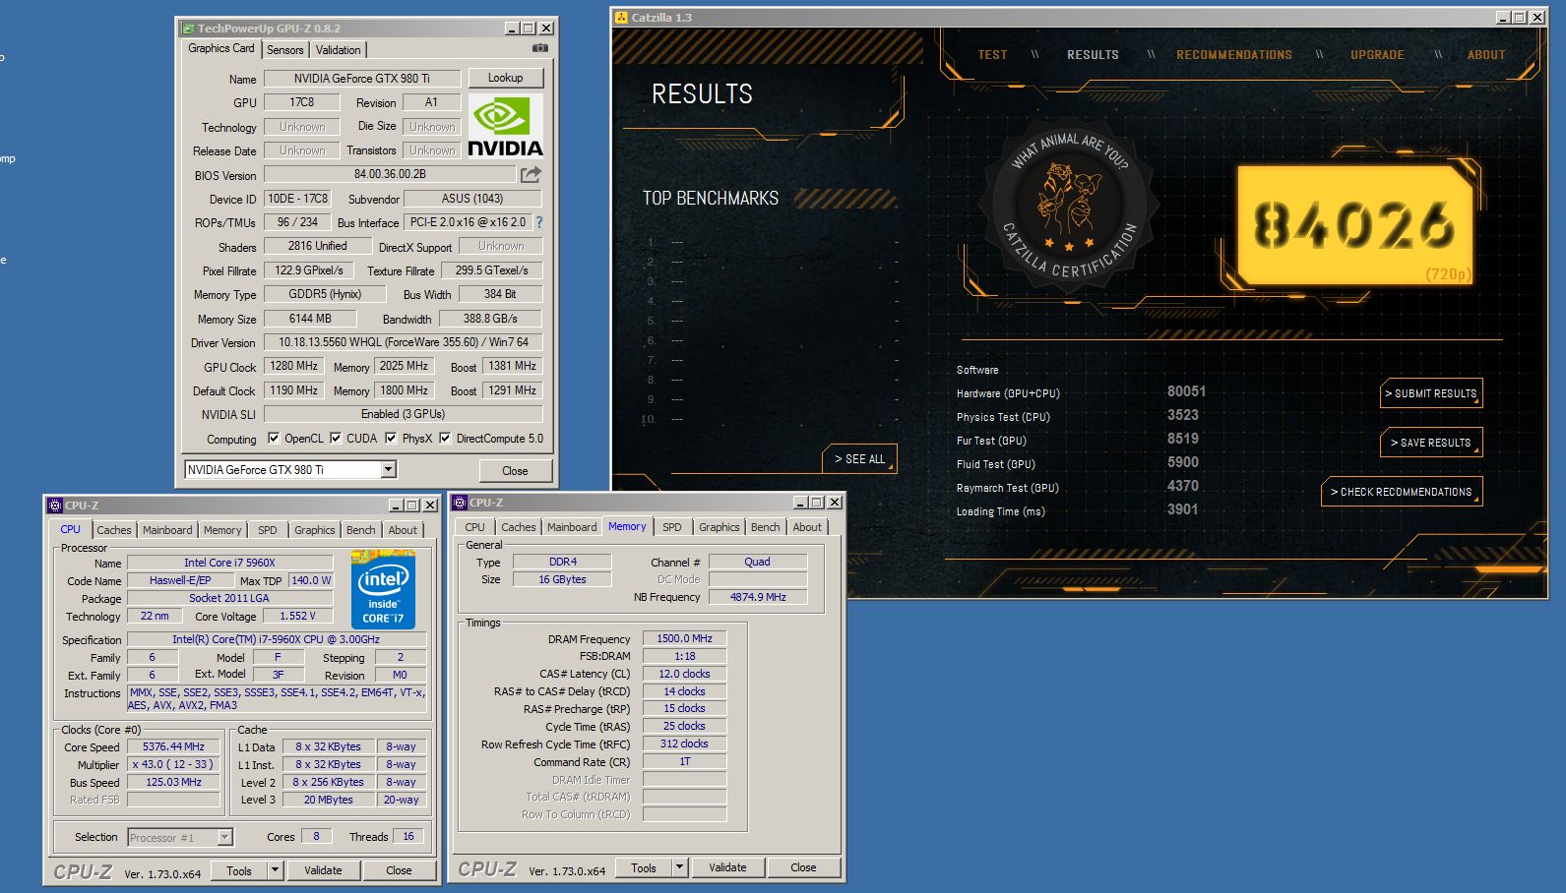Click the NVIDIA SLI Enabled (3 GPUs) field
Screen dimensions: 1566x893
click(404, 414)
